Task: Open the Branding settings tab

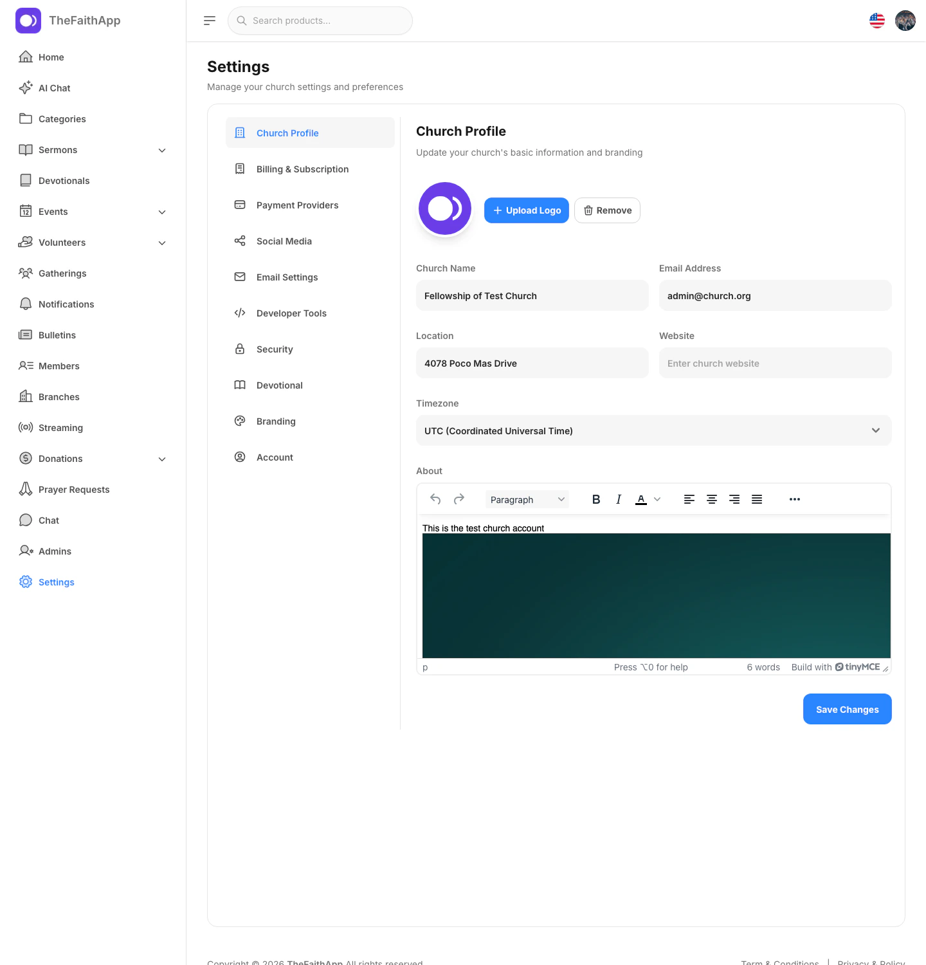Action: point(310,421)
